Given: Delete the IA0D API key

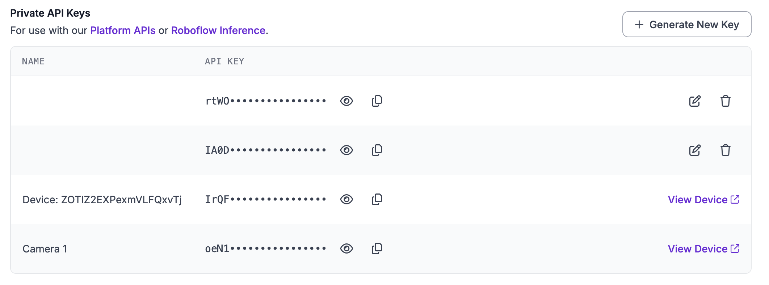Looking at the screenshot, I should pyautogui.click(x=725, y=150).
